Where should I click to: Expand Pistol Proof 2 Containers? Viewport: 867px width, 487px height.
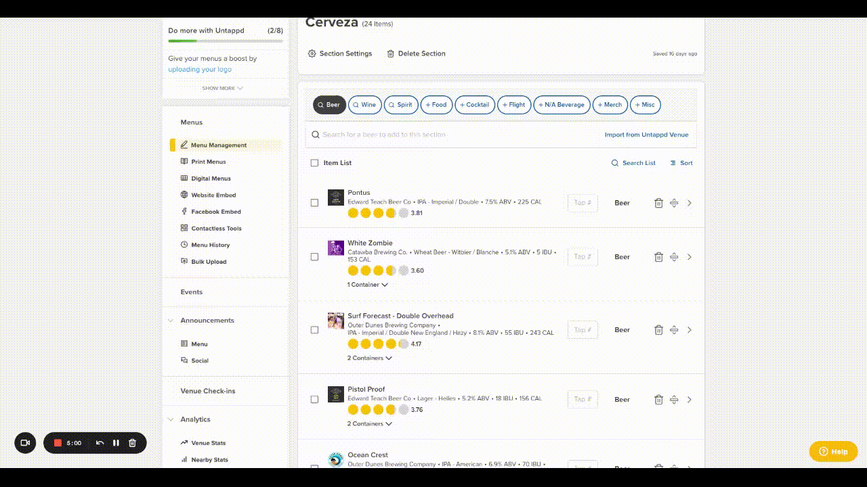370,424
